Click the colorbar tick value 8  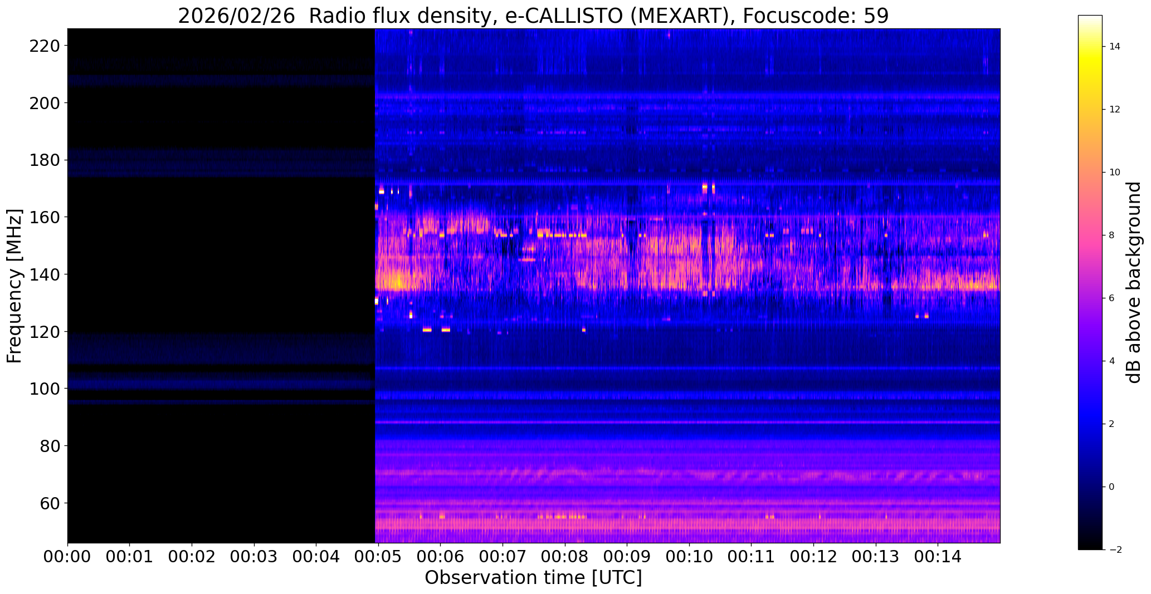click(x=1112, y=235)
